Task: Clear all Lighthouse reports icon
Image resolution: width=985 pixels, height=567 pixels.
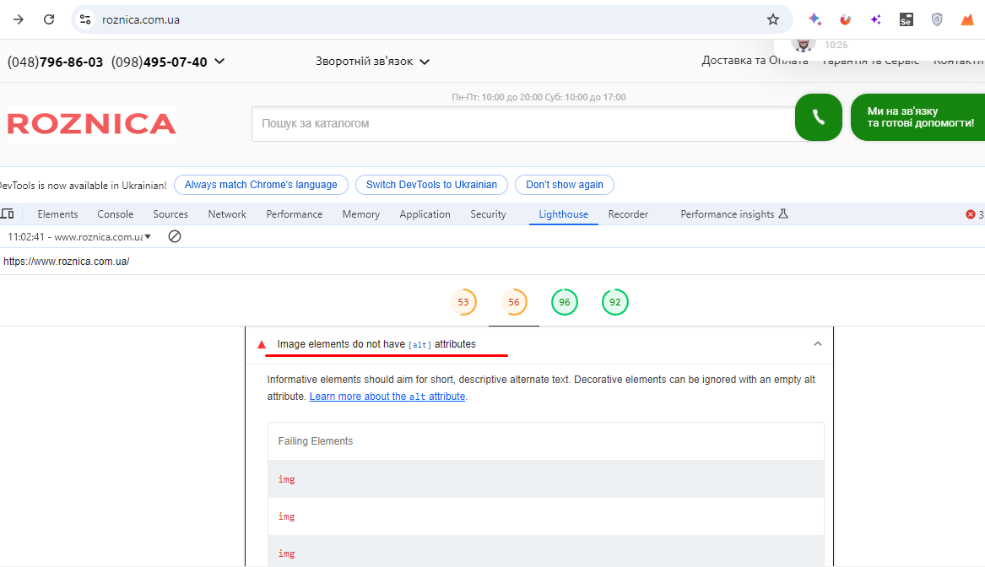Action: tap(175, 236)
